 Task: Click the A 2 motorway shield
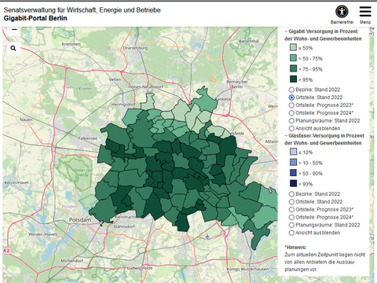pos(6,251)
